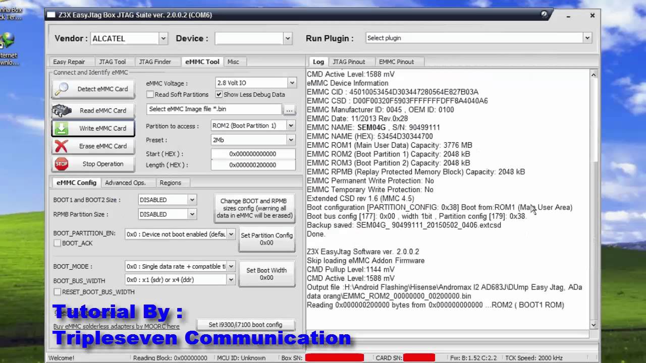Switch to JTAG Finder tab

click(x=155, y=62)
